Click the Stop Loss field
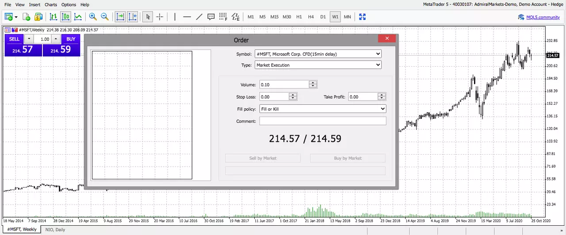The height and width of the screenshot is (235, 566). [x=274, y=96]
